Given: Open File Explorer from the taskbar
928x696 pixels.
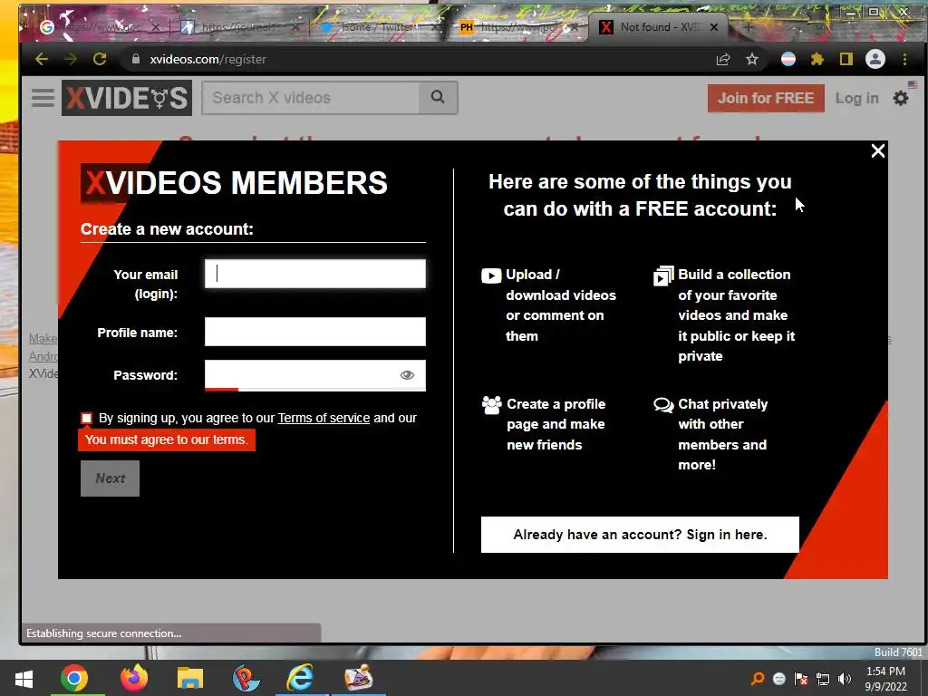Looking at the screenshot, I should tap(190, 678).
